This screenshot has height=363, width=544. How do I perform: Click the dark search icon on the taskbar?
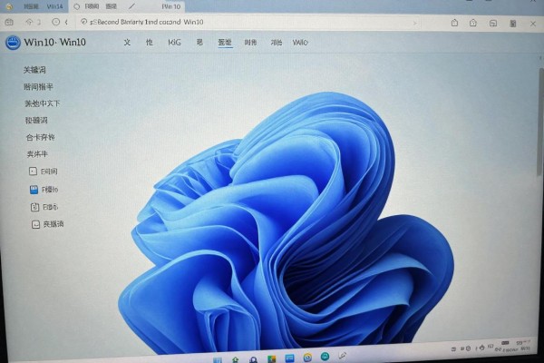click(254, 360)
